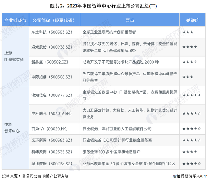Click the header cell '公司简称（股票代码）'
The image size is (207, 182).
[x=54, y=20]
